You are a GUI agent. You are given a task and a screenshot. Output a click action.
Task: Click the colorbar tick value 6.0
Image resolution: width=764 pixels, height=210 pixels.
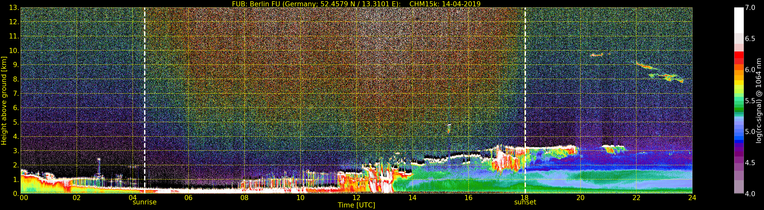[750, 70]
